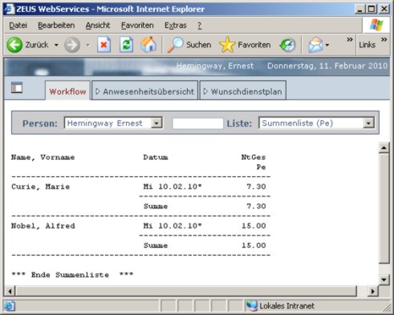This screenshot has height=315, width=394.
Task: Click the history/media globe icon
Action: coord(287,45)
